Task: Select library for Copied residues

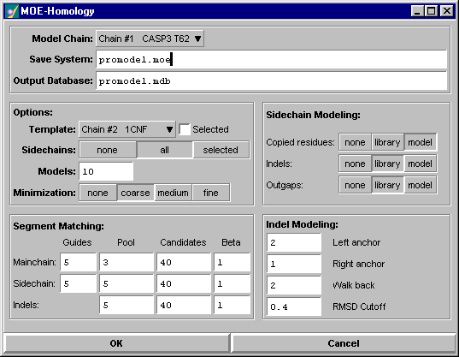Action: click(x=387, y=142)
